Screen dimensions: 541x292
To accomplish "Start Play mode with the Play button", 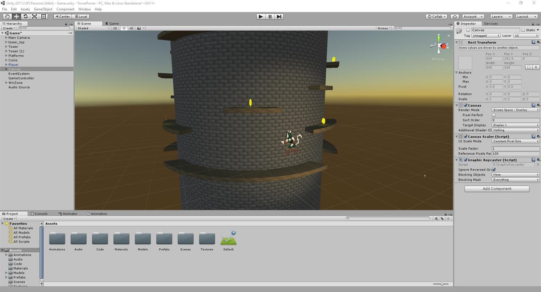I will (261, 16).
